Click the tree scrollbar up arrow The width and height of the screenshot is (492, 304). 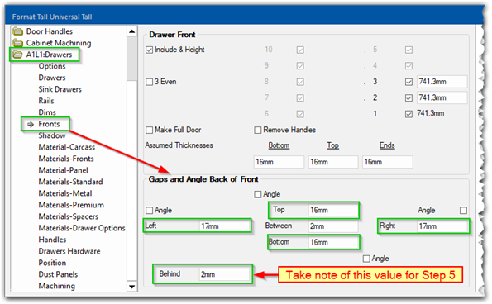coord(132,31)
